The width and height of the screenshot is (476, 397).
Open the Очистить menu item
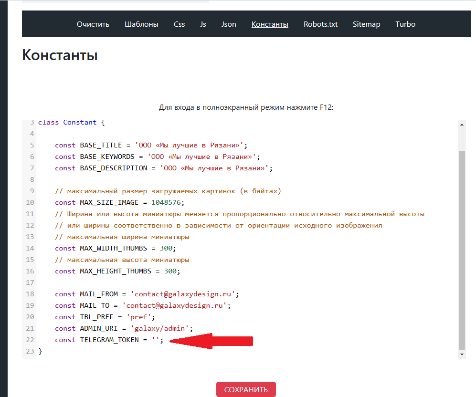point(93,24)
